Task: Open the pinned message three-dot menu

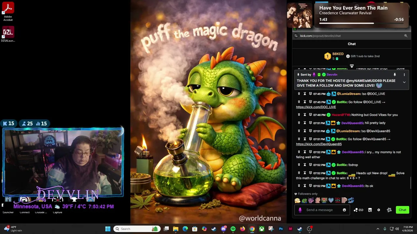Action: point(404,75)
